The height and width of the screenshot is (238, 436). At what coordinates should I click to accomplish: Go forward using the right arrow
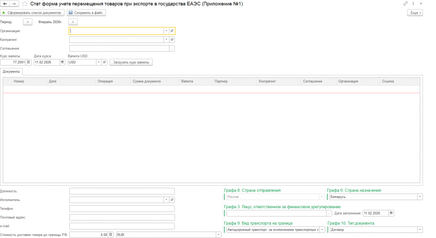coord(14,3)
